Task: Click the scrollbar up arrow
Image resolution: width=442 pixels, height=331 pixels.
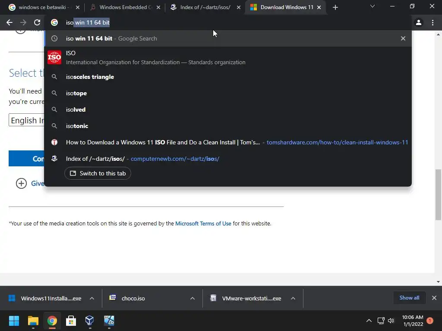Action: click(x=439, y=34)
